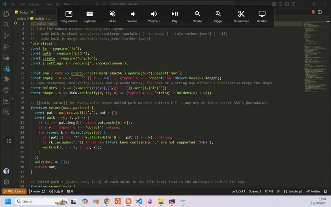The height and width of the screenshot is (207, 331).
Task: Change indentation via Spaces: 2
Action: (x=255, y=191)
